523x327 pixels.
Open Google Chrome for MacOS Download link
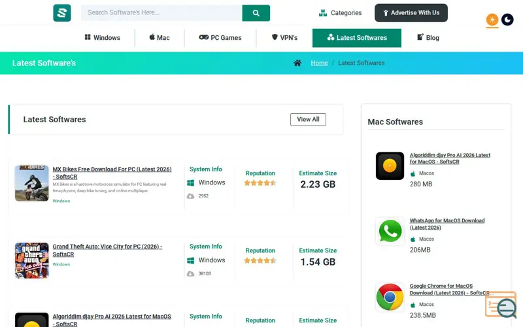coord(450,289)
